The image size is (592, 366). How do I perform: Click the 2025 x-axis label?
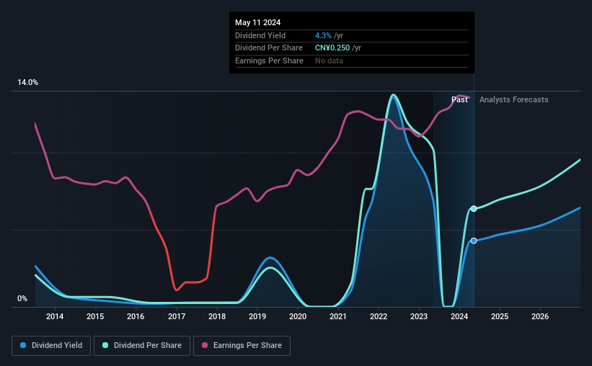click(x=500, y=316)
